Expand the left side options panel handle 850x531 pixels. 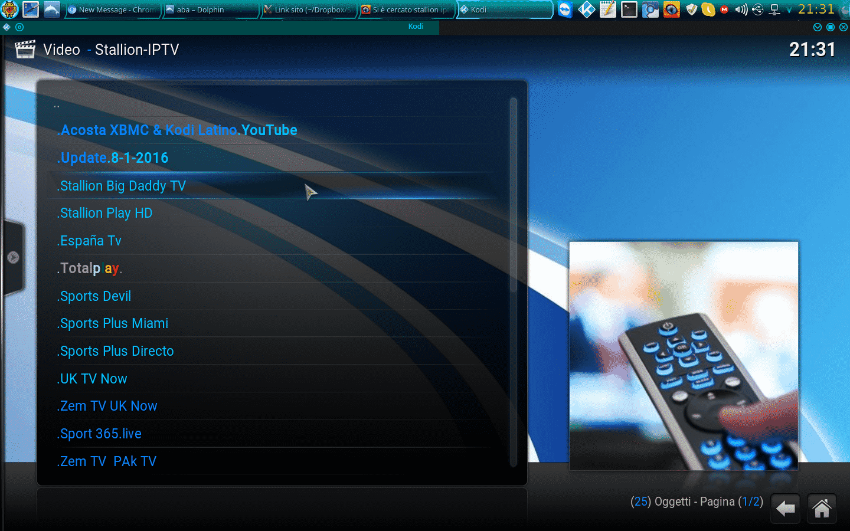pyautogui.click(x=13, y=257)
